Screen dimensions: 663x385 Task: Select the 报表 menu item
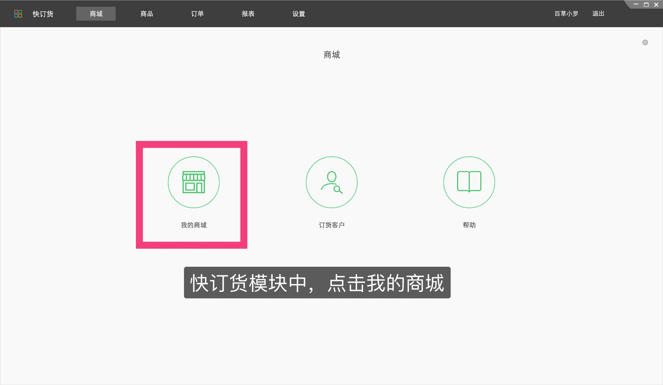[x=248, y=14]
